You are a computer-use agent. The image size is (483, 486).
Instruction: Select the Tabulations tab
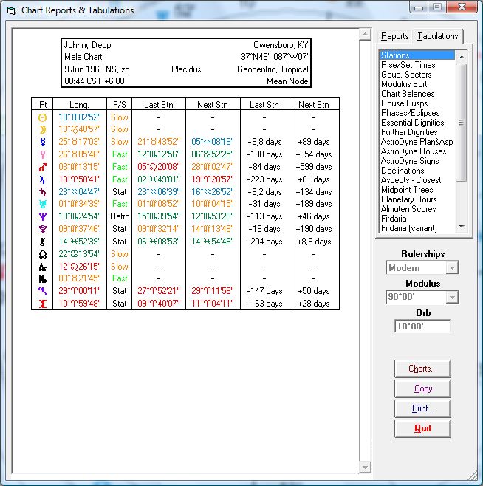[437, 36]
